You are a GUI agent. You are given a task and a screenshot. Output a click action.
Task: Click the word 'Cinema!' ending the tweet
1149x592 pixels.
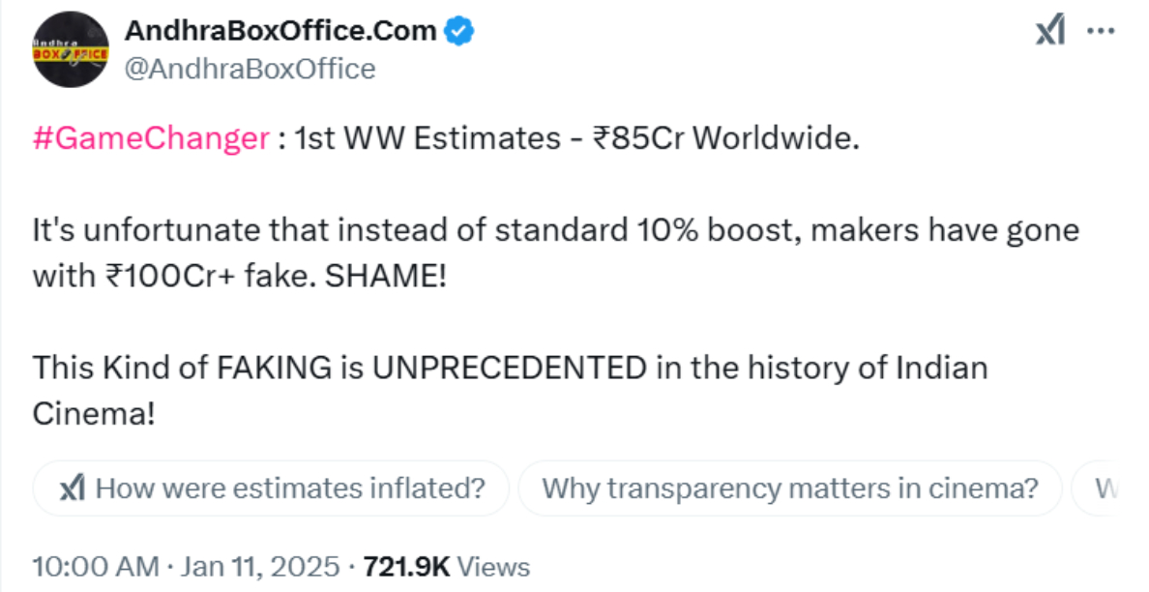(x=94, y=414)
